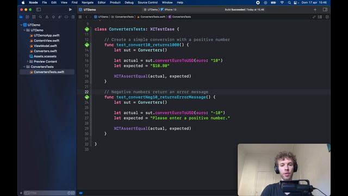Click the test_convert10_returns1000 function name
Viewport: 348px width, 196px height.
click(147, 45)
